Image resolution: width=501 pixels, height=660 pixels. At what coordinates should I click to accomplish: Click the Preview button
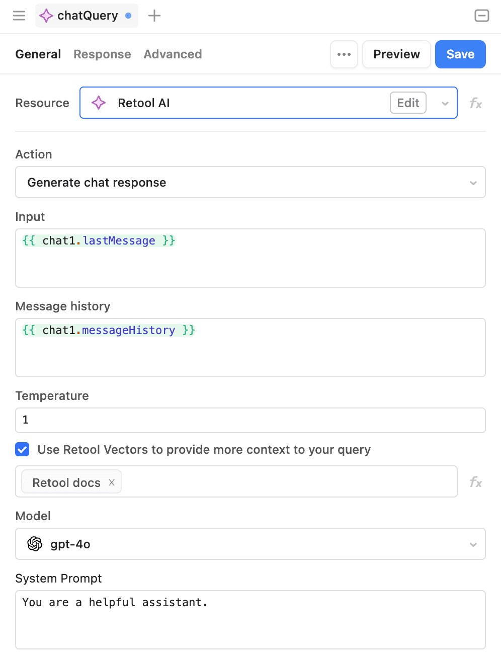coord(396,54)
